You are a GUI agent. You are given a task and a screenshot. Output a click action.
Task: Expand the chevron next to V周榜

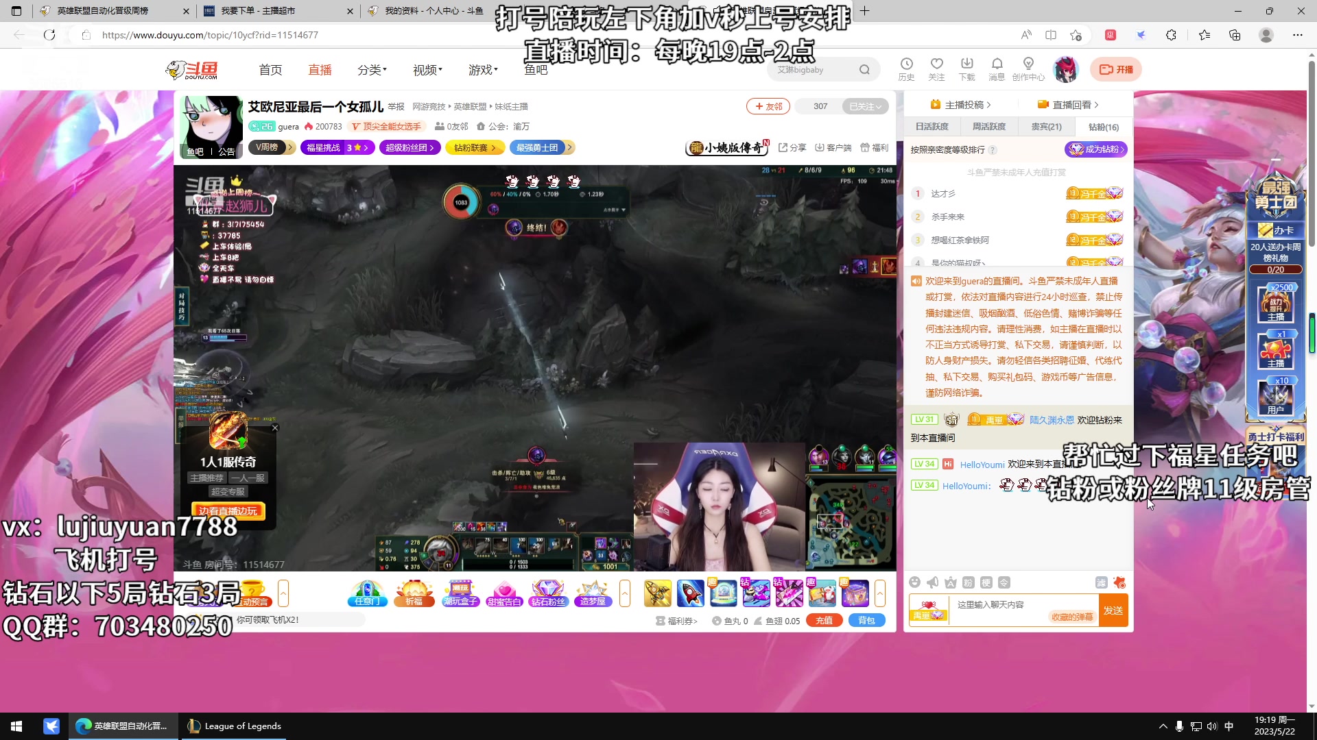(290, 147)
